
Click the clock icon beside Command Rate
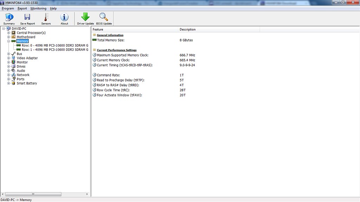pyautogui.click(x=94, y=75)
